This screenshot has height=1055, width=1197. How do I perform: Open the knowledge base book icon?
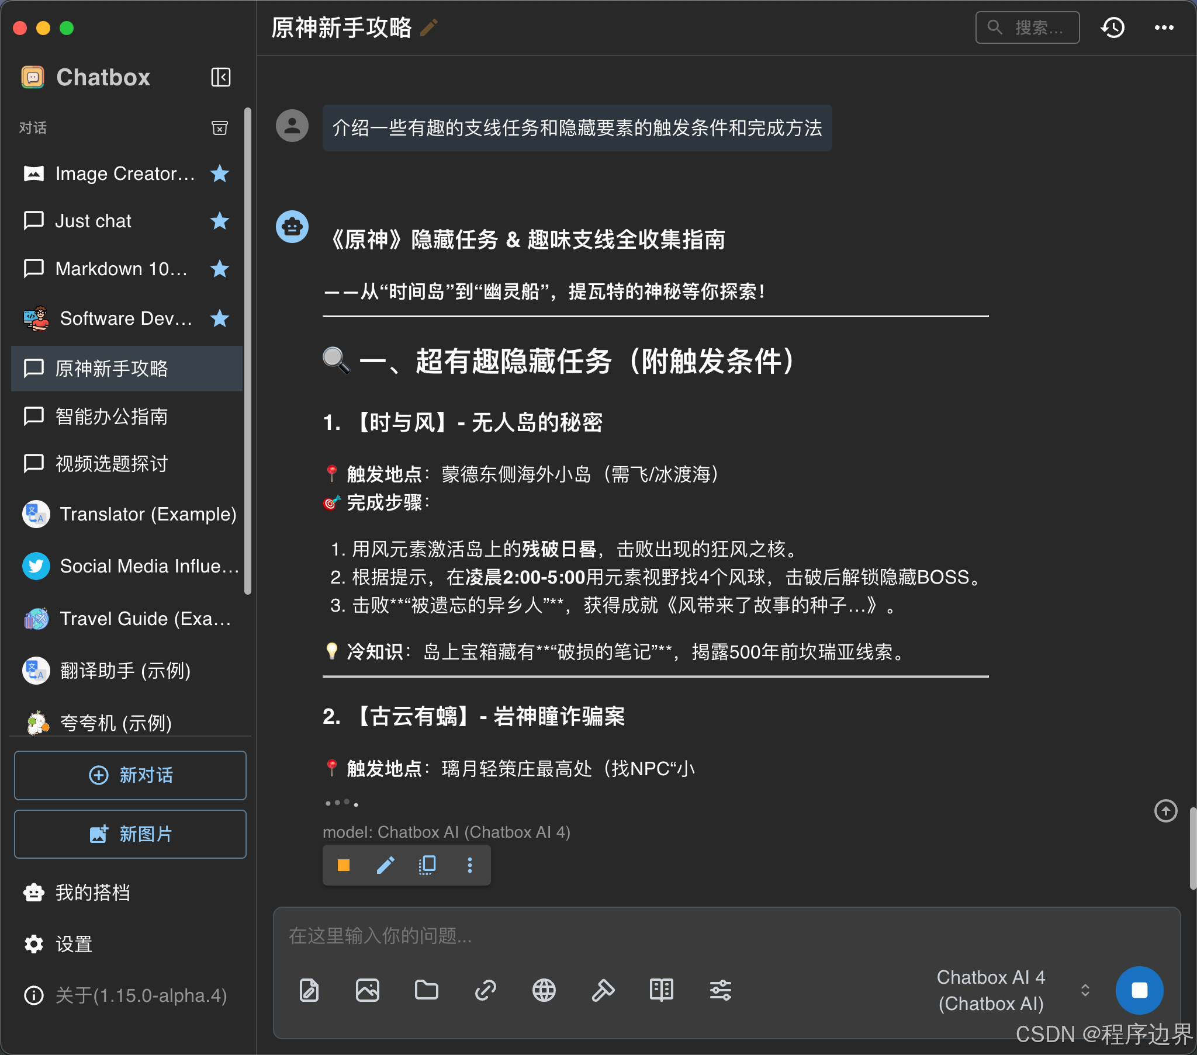click(662, 990)
